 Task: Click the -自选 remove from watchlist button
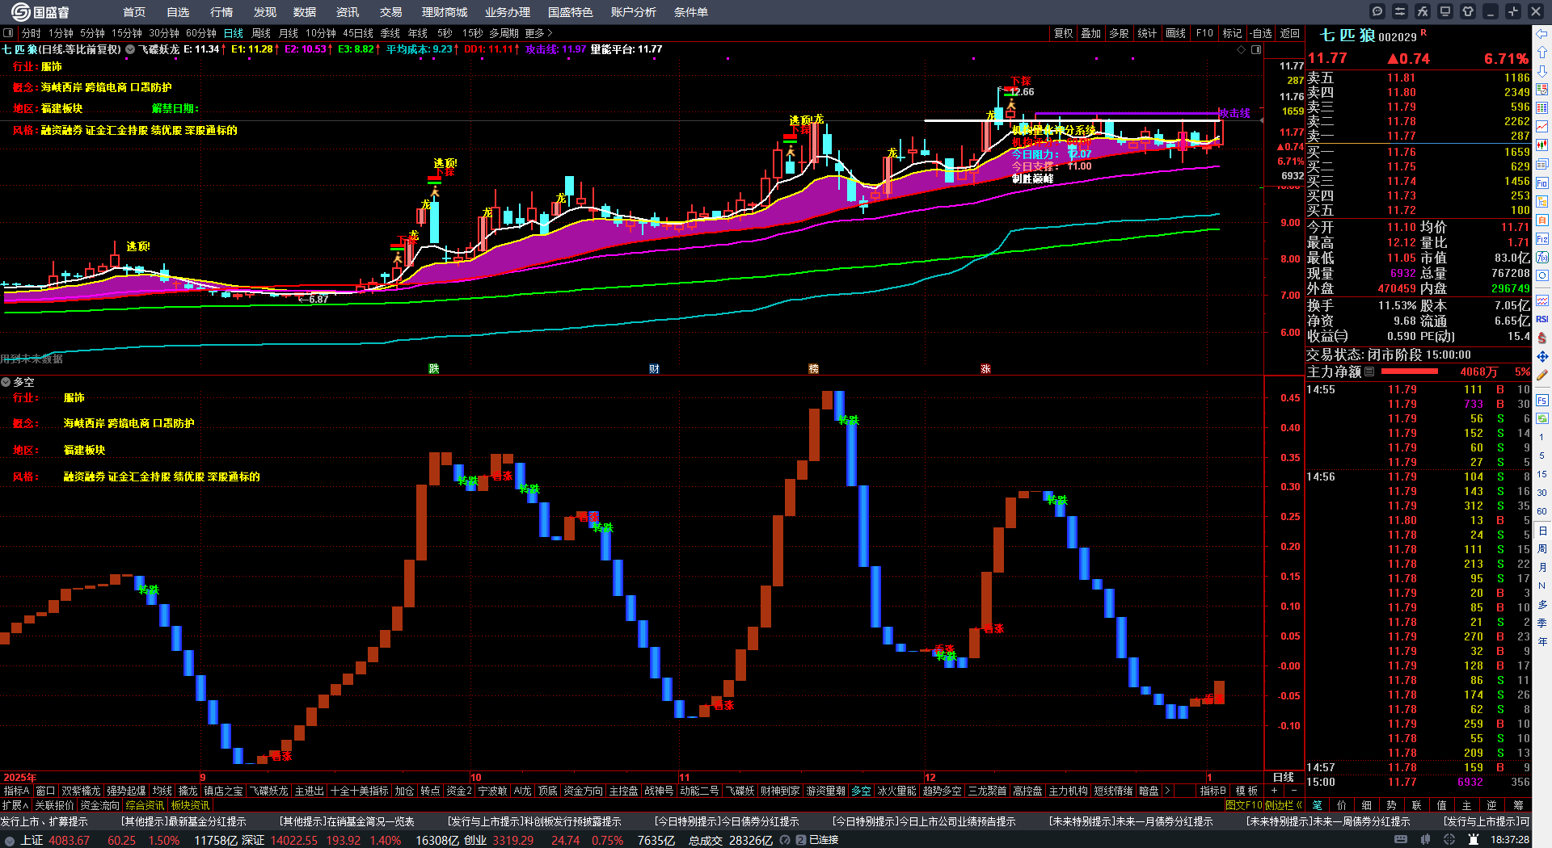(1261, 33)
